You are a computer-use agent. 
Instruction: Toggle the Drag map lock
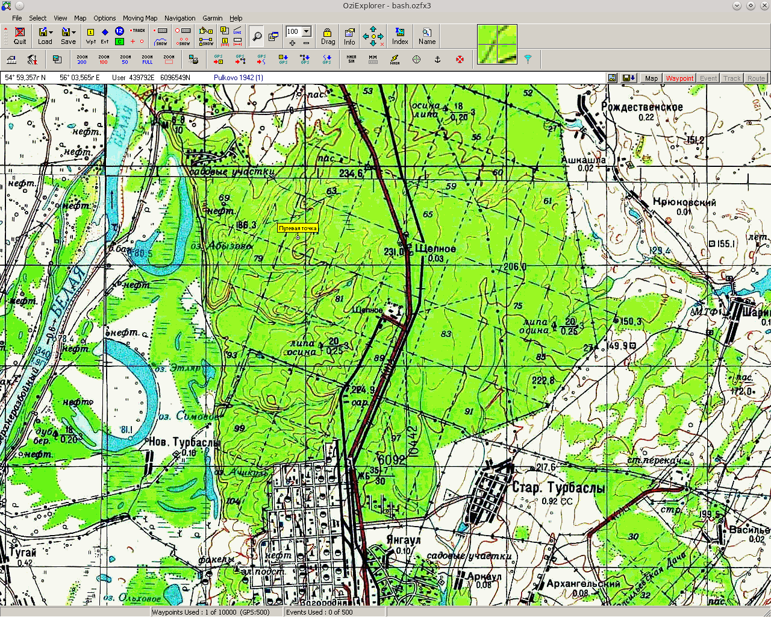point(328,36)
